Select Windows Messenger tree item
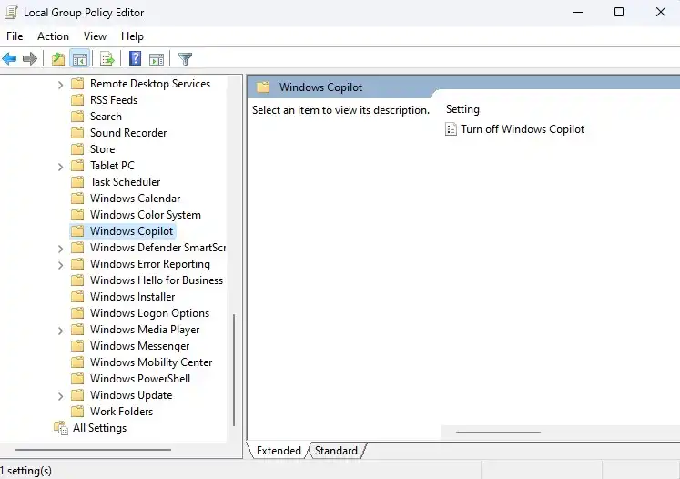Screen dimensions: 680x479 139,346
